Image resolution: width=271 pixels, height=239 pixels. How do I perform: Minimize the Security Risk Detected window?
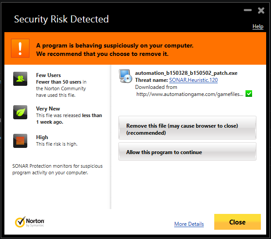248,10
